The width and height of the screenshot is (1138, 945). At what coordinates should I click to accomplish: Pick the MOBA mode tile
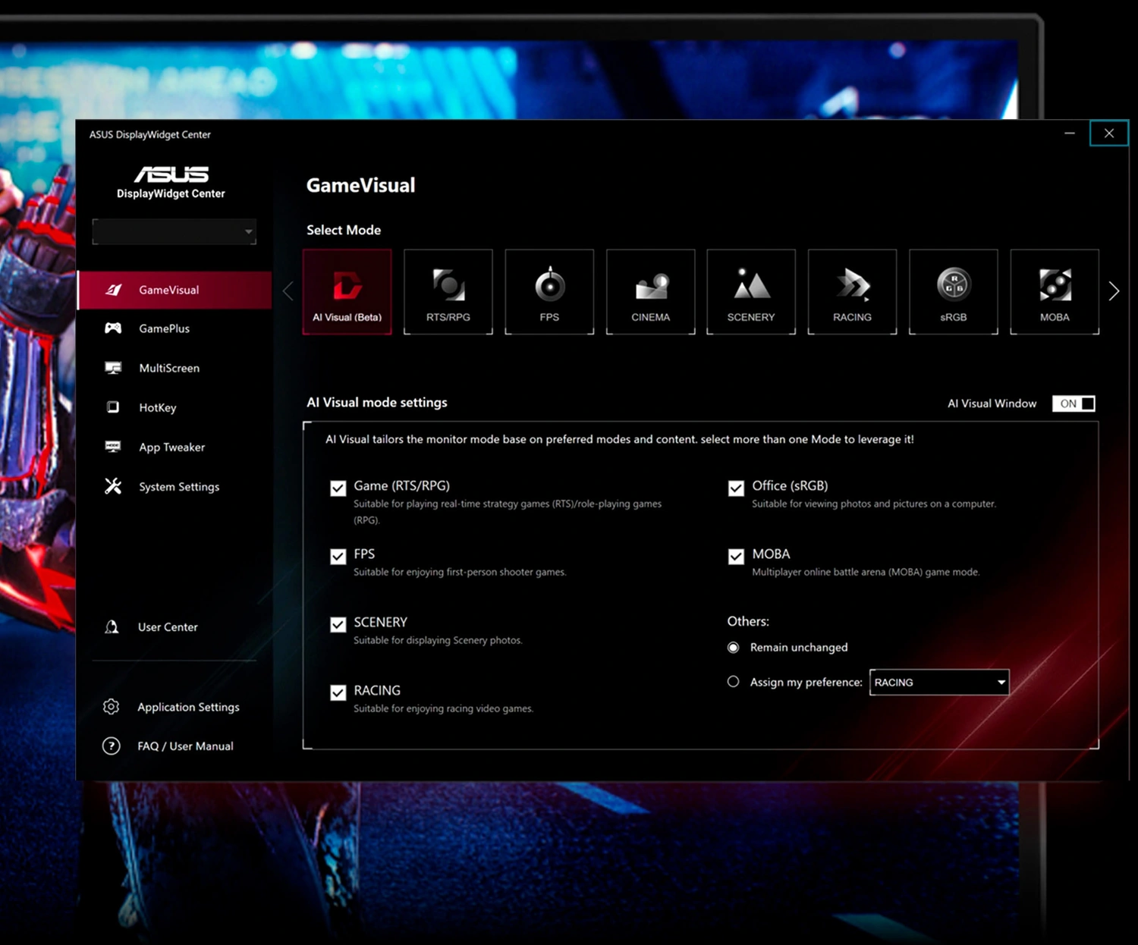[x=1055, y=292]
